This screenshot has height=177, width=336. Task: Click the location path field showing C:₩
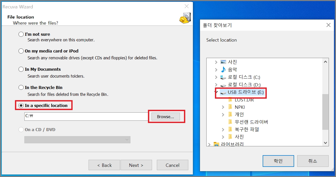(86, 117)
